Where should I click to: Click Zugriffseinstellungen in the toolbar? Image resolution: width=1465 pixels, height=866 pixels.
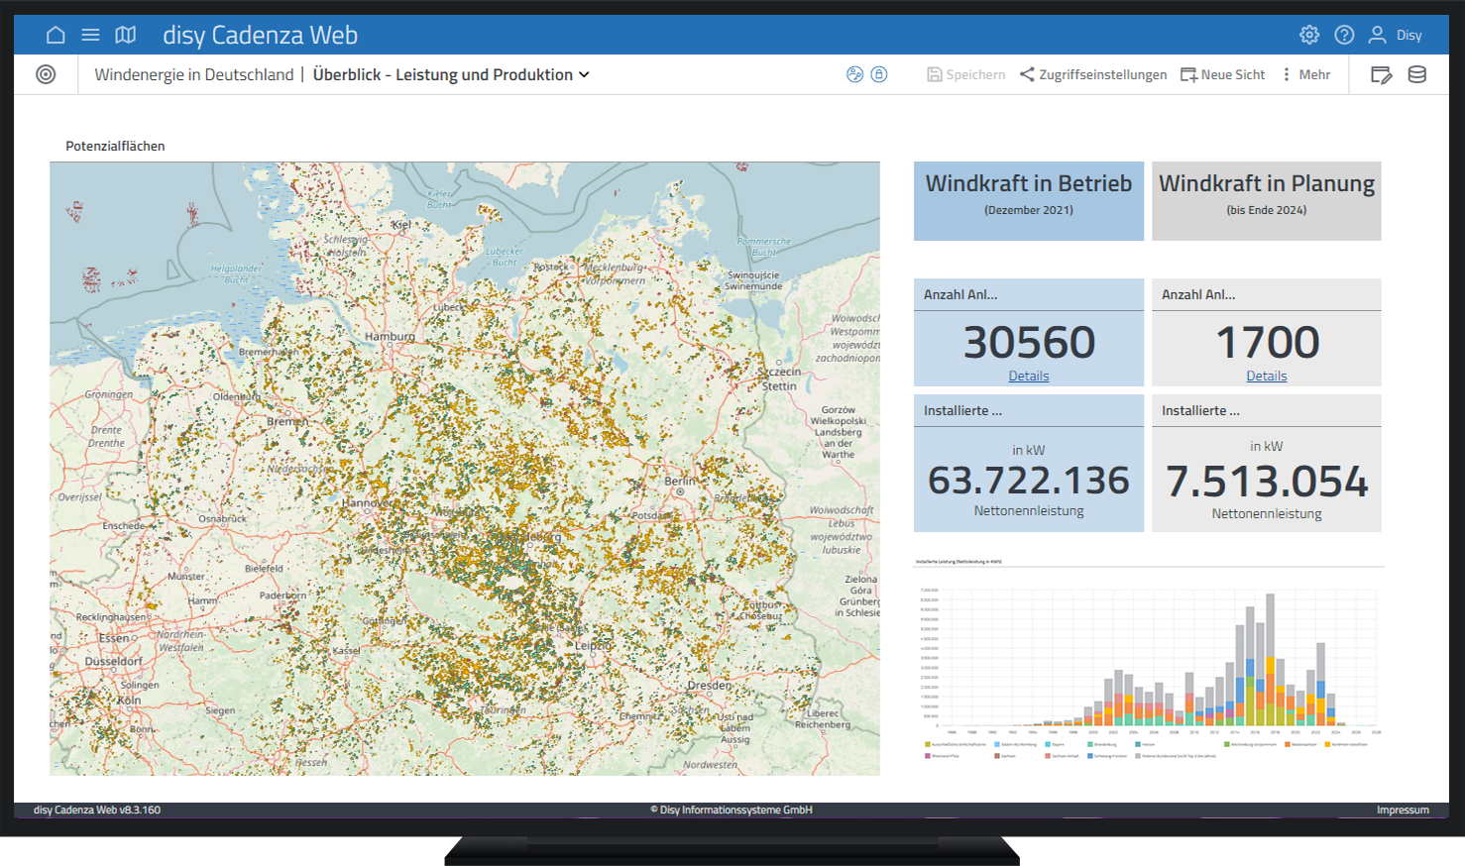tap(1093, 74)
